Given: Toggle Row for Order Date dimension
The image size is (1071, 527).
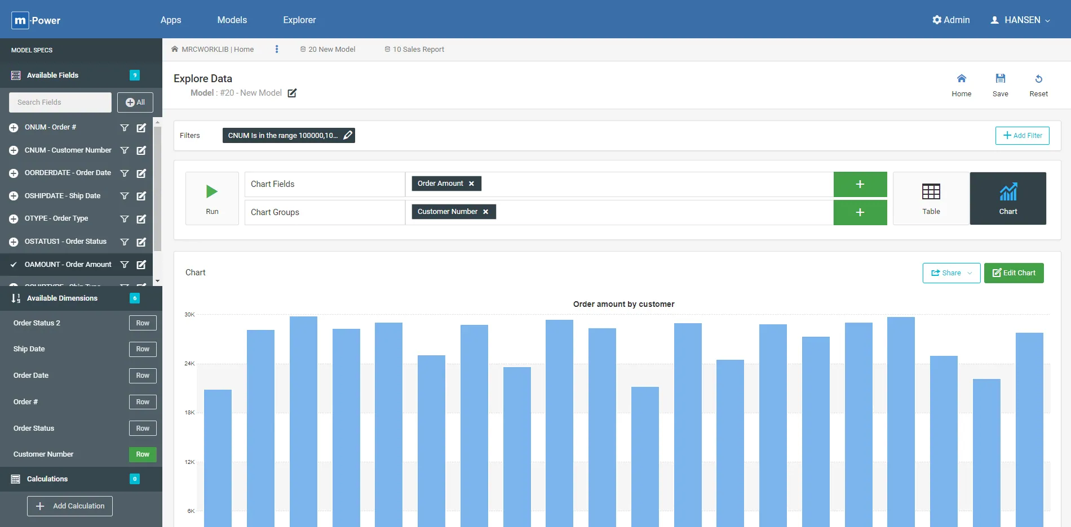Looking at the screenshot, I should (x=143, y=376).
